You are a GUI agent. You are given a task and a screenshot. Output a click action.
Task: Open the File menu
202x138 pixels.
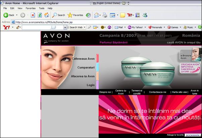coord(5,8)
